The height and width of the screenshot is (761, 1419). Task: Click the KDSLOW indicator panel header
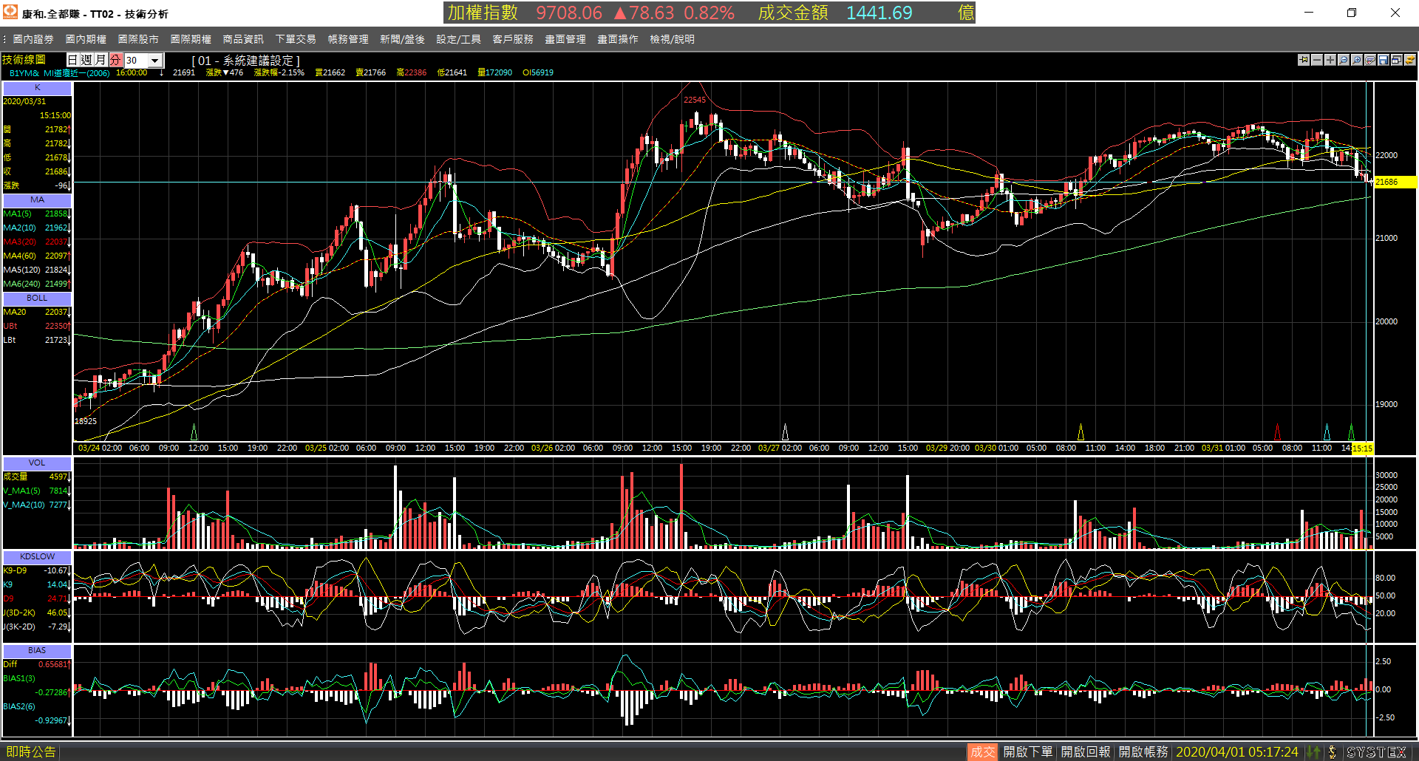(37, 556)
